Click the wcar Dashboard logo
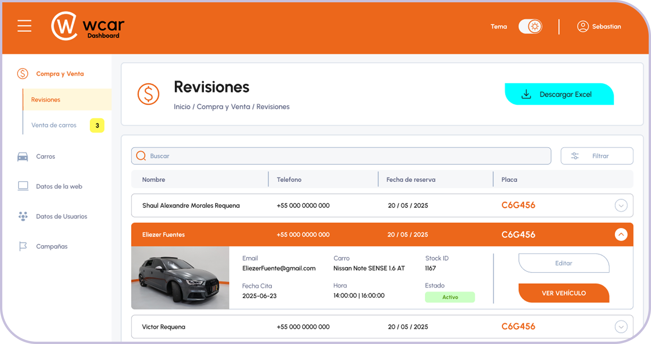 88,26
